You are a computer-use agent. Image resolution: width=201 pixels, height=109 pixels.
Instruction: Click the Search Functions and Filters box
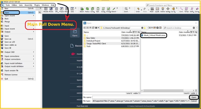(x=173, y=5)
